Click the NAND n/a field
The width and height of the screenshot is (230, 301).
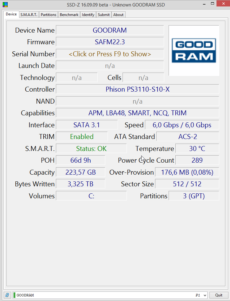(138, 101)
